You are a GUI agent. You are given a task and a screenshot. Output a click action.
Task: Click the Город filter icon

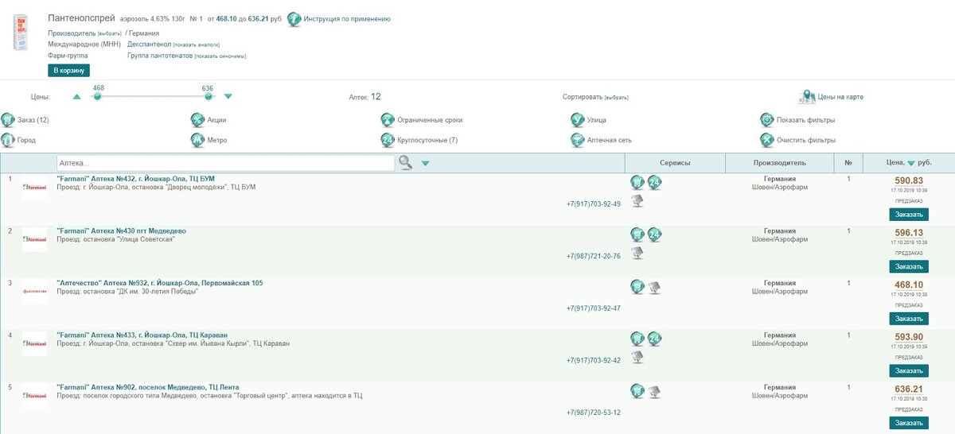point(8,140)
